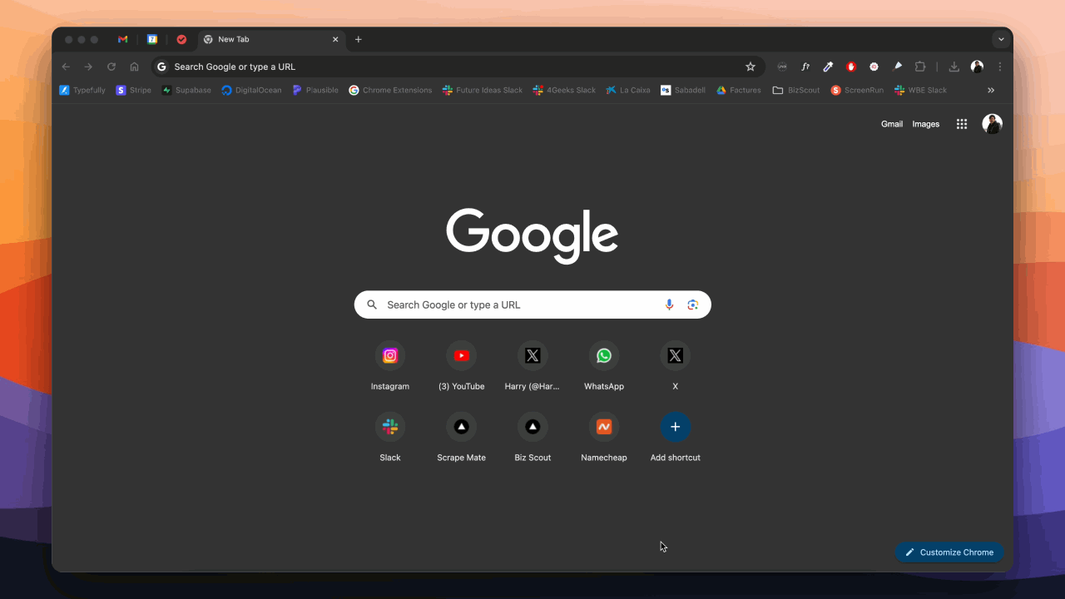Screen dimensions: 1065x599
Task: Open the Extensions puzzle piece menu
Action: click(x=920, y=67)
